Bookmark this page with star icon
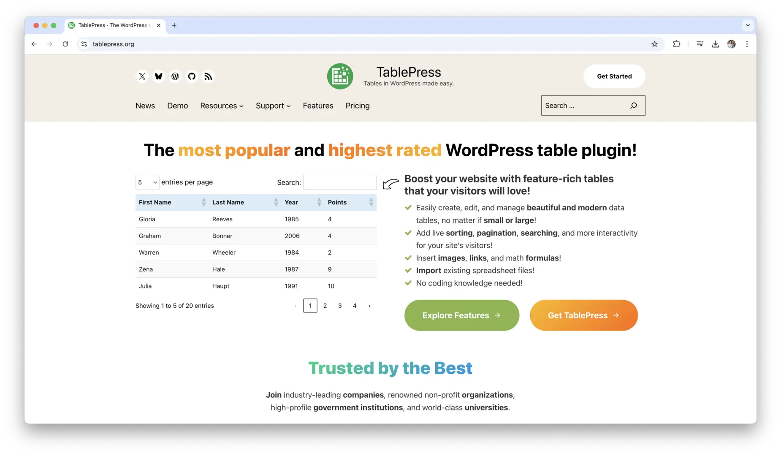Viewport: 781px width, 456px height. click(654, 44)
